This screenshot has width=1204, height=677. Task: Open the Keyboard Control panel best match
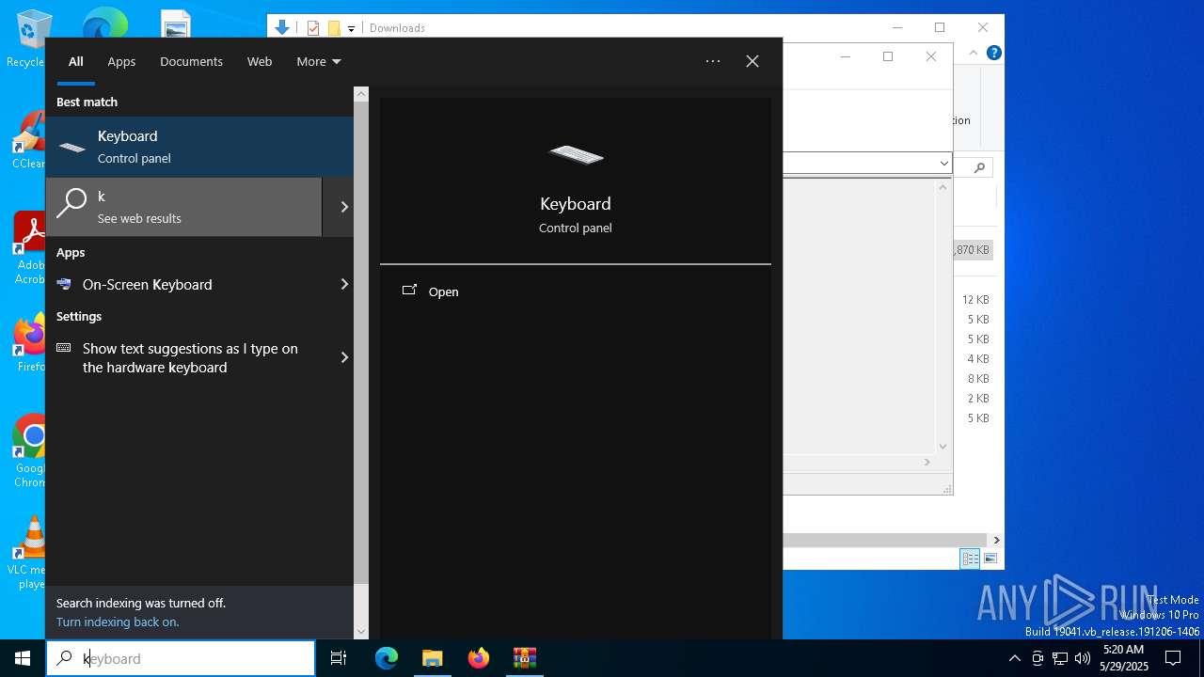[199, 147]
